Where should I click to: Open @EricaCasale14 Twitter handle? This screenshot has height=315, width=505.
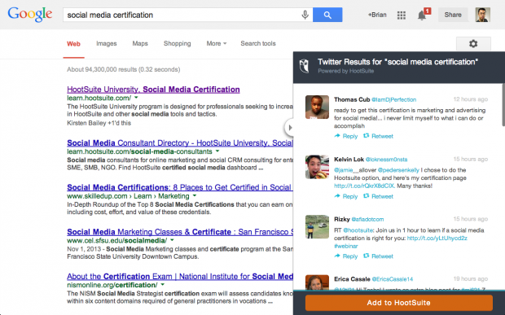pos(393,279)
